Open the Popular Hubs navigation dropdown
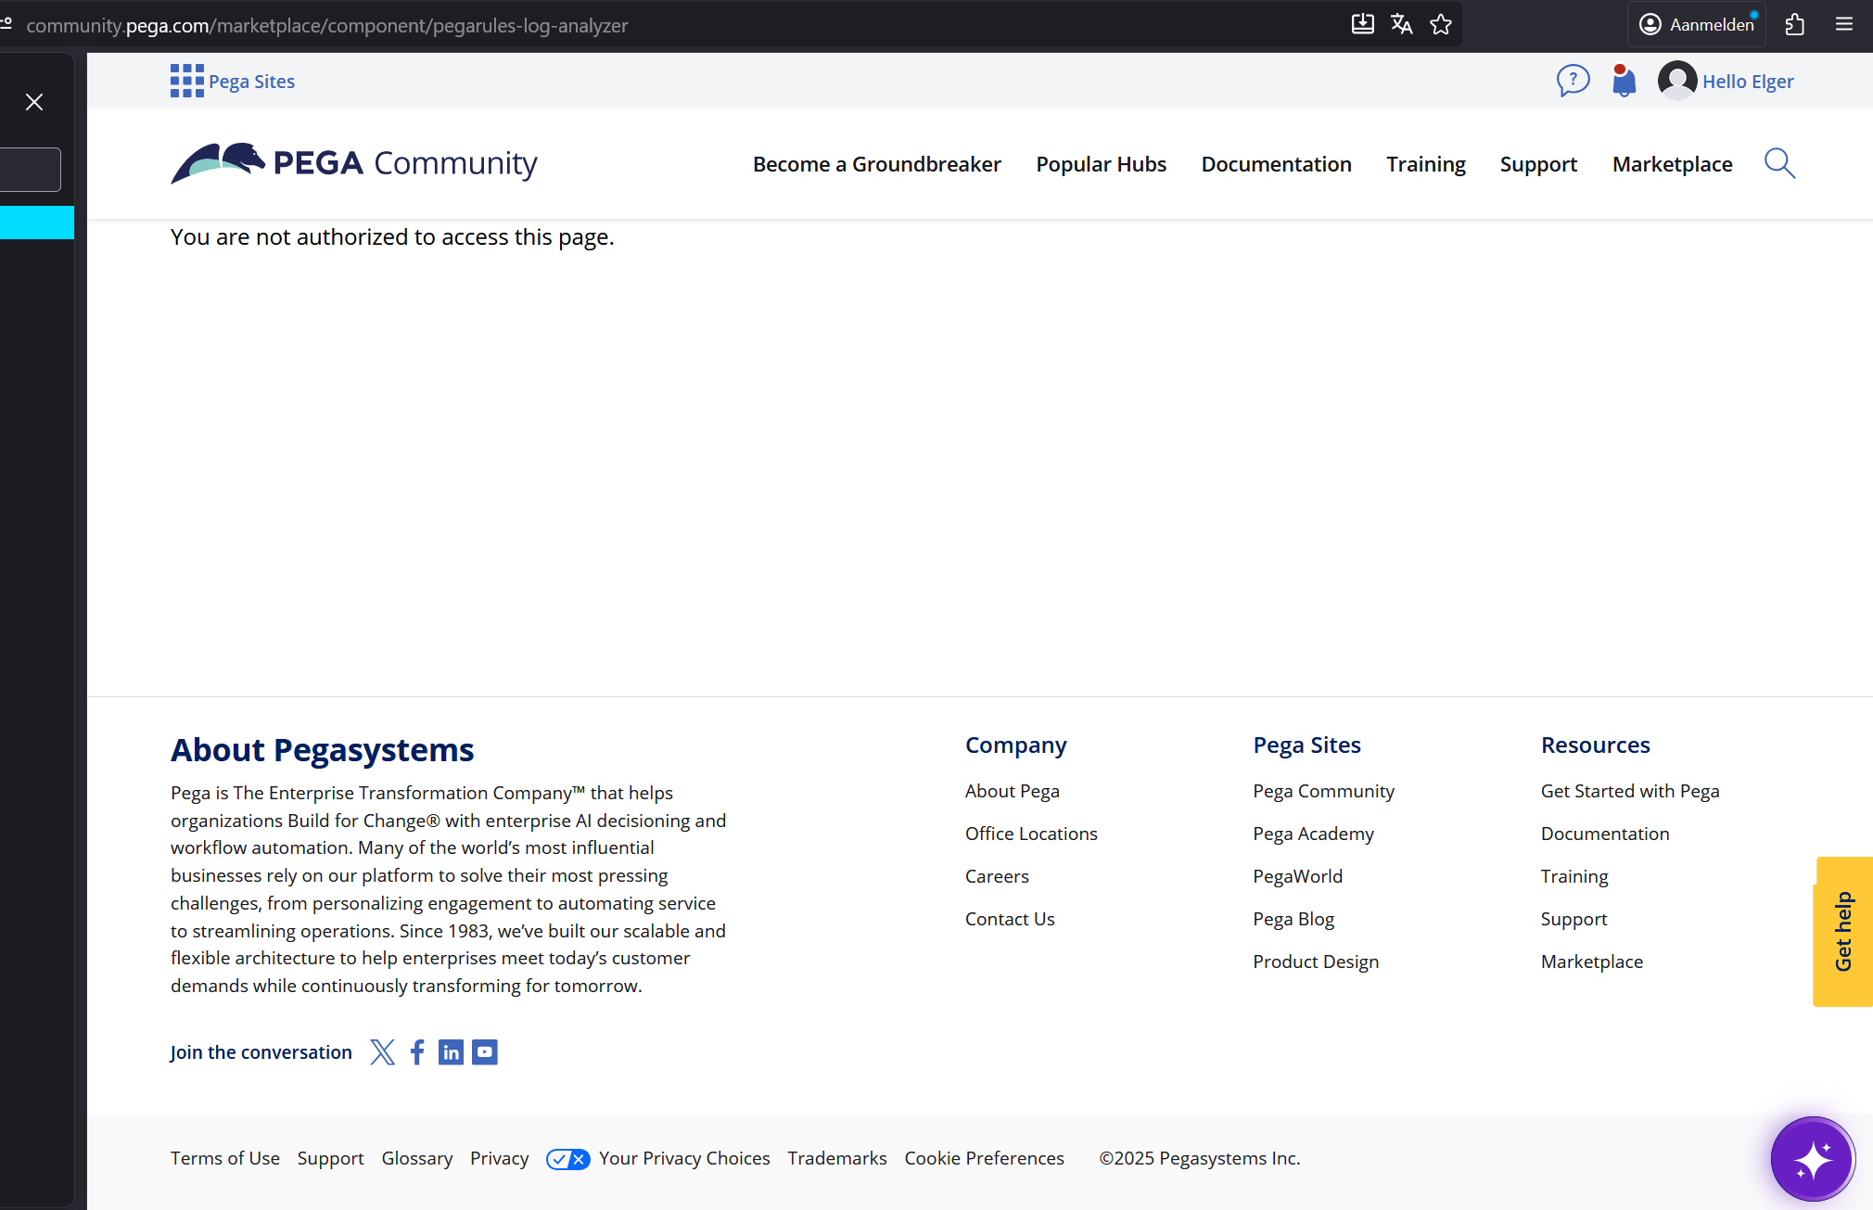This screenshot has height=1210, width=1873. 1101,163
